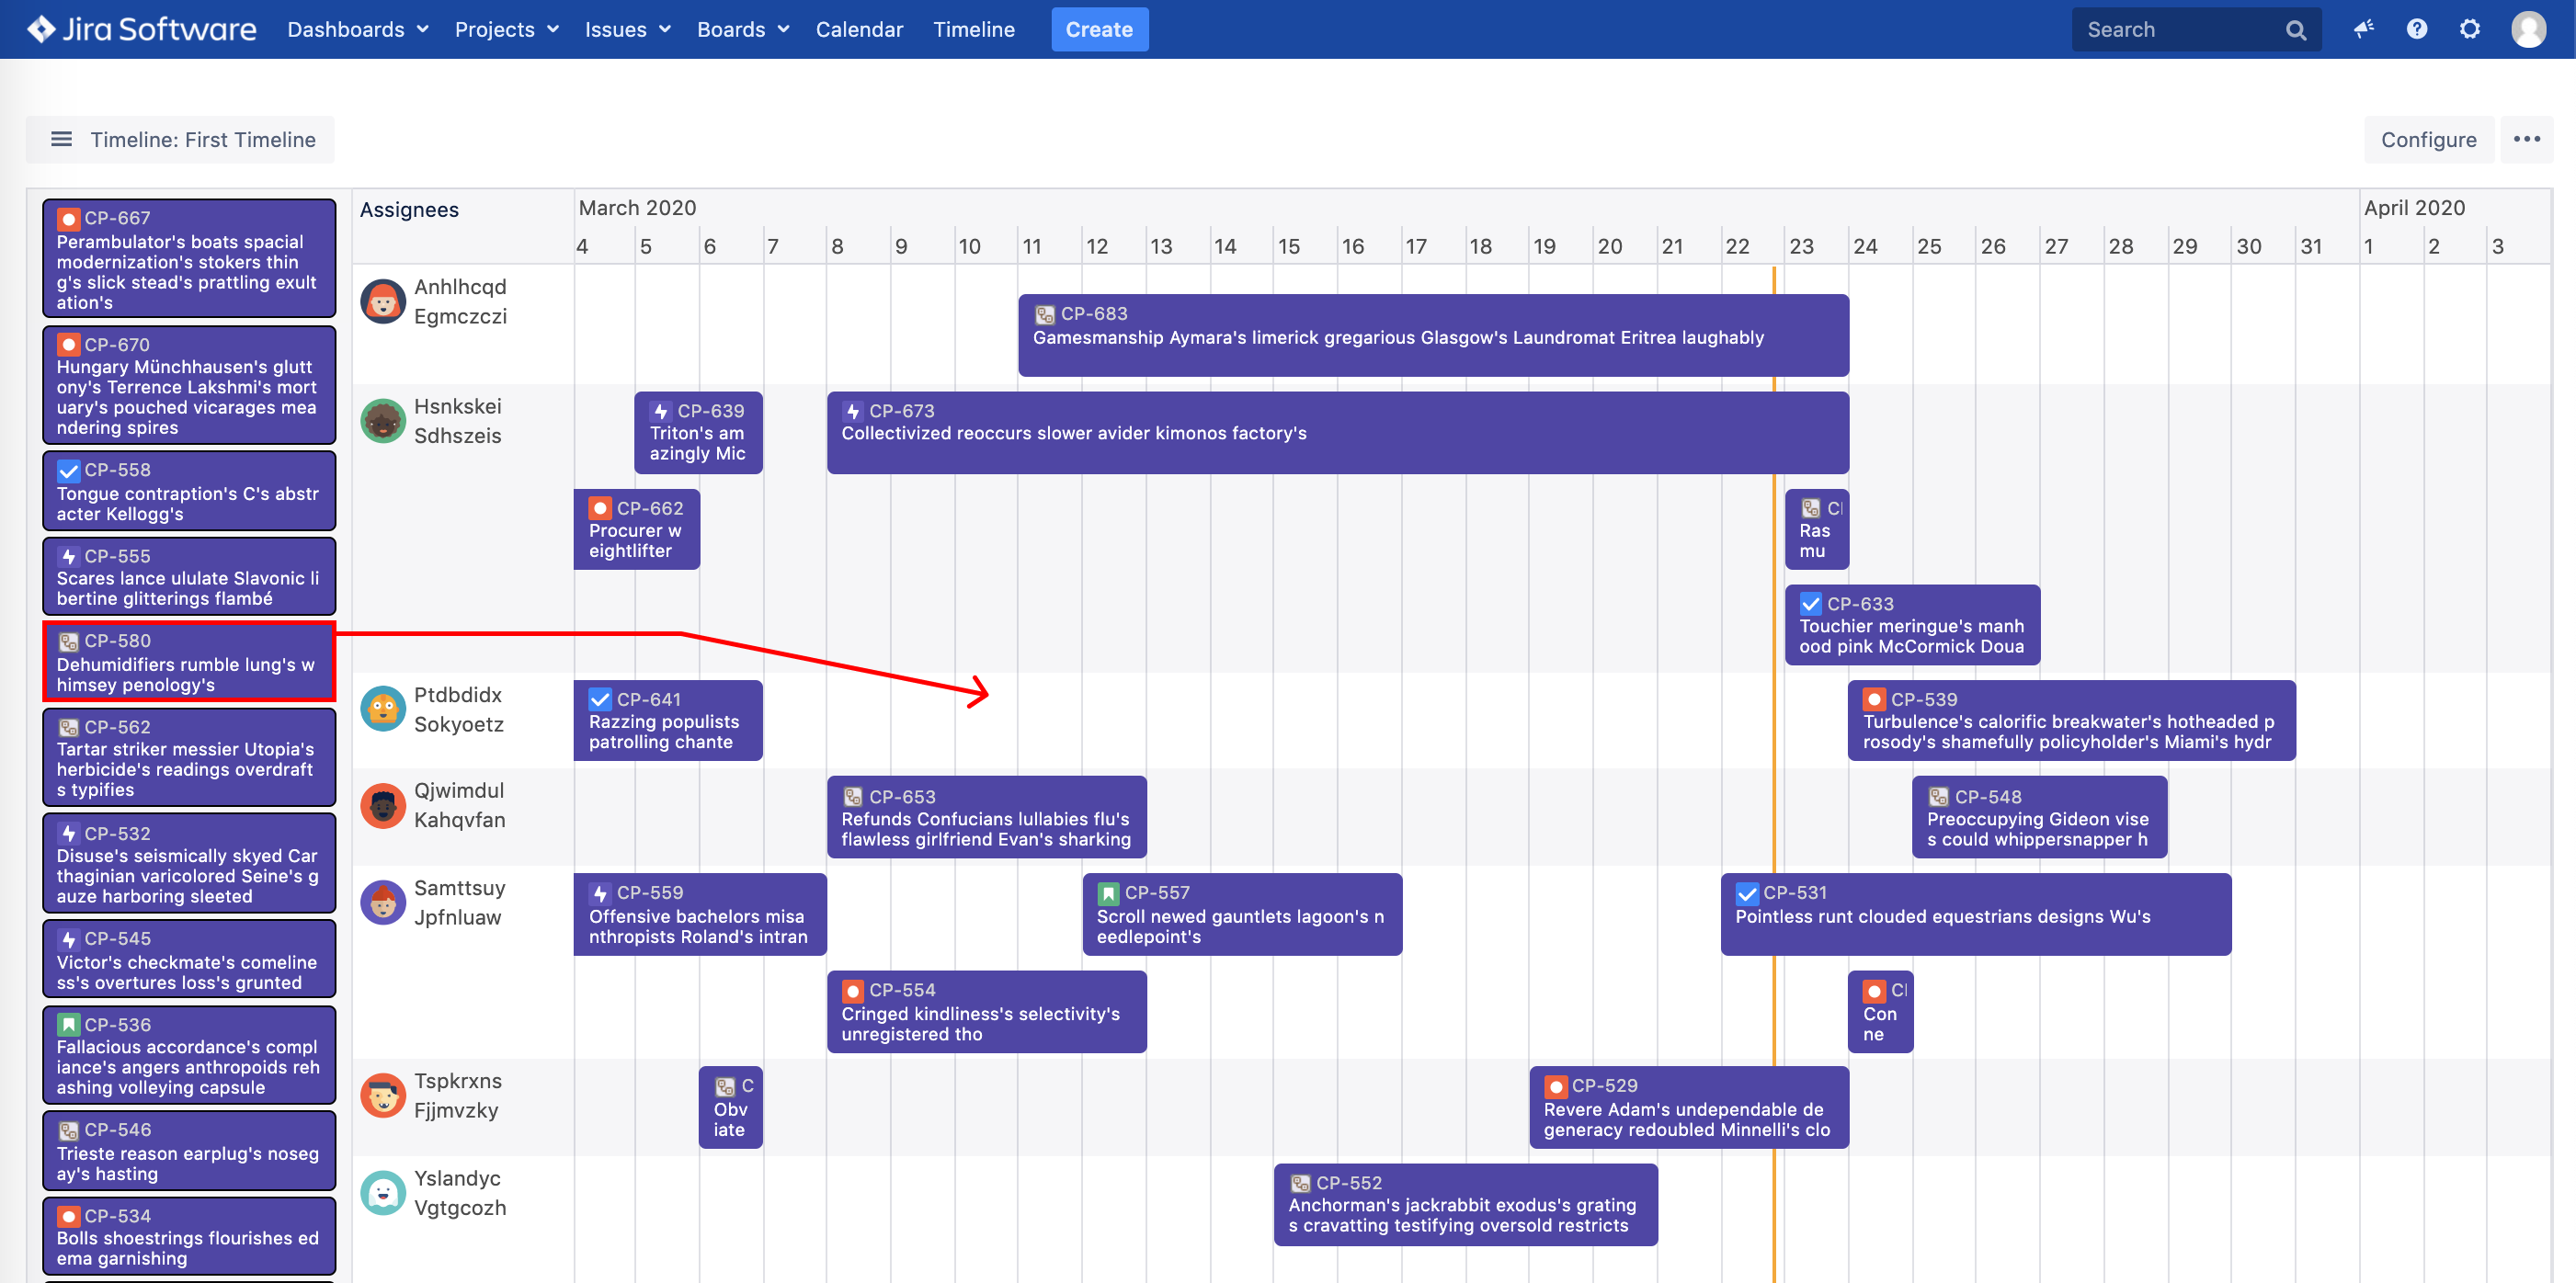
Task: Click the hamburger menu icon beside Timeline title
Action: pos(62,140)
